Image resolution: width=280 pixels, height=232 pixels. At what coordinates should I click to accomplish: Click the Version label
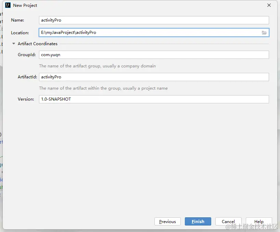[x=26, y=99]
